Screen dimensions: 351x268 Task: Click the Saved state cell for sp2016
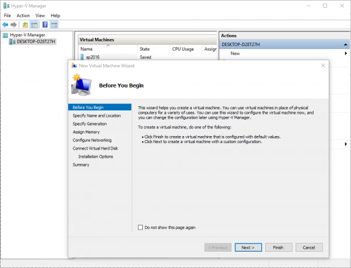pos(146,57)
